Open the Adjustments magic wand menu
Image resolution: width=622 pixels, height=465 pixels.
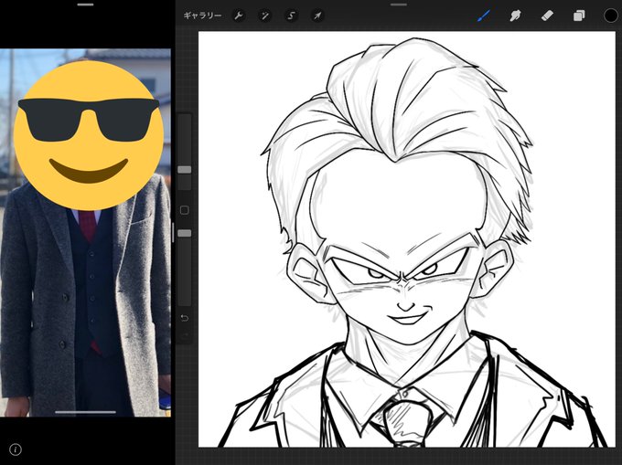(264, 16)
